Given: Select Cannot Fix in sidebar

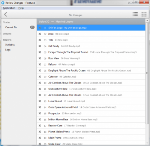Looking at the screenshot, I should 11,27.
